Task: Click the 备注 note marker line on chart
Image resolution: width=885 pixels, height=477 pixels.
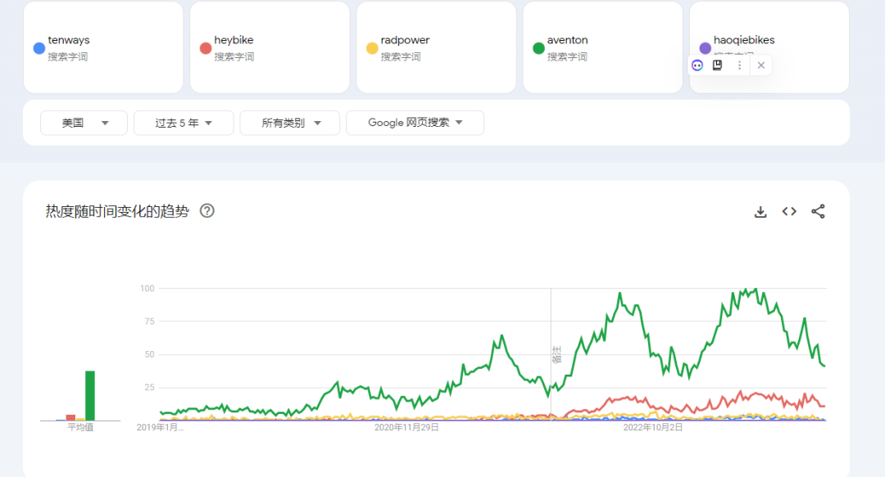Action: pyautogui.click(x=551, y=354)
